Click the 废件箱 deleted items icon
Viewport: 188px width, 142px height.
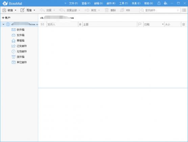(x=14, y=57)
